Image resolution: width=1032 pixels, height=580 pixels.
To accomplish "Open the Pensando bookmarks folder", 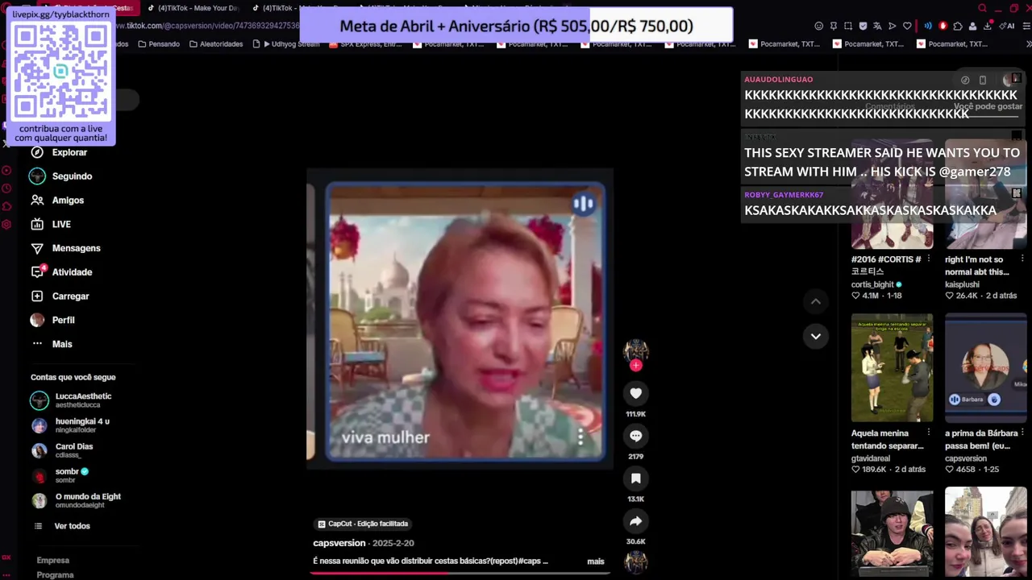I will (x=159, y=44).
